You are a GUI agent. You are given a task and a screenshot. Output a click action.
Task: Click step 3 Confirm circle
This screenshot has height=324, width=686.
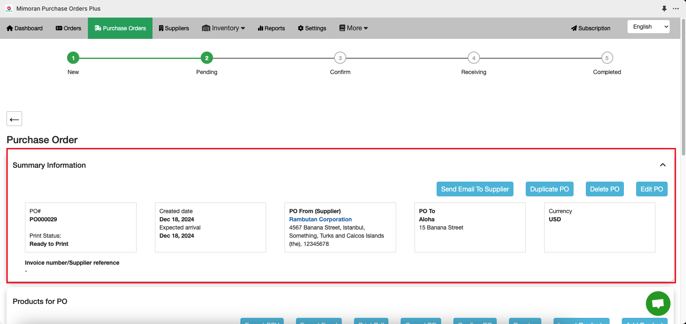(x=340, y=58)
